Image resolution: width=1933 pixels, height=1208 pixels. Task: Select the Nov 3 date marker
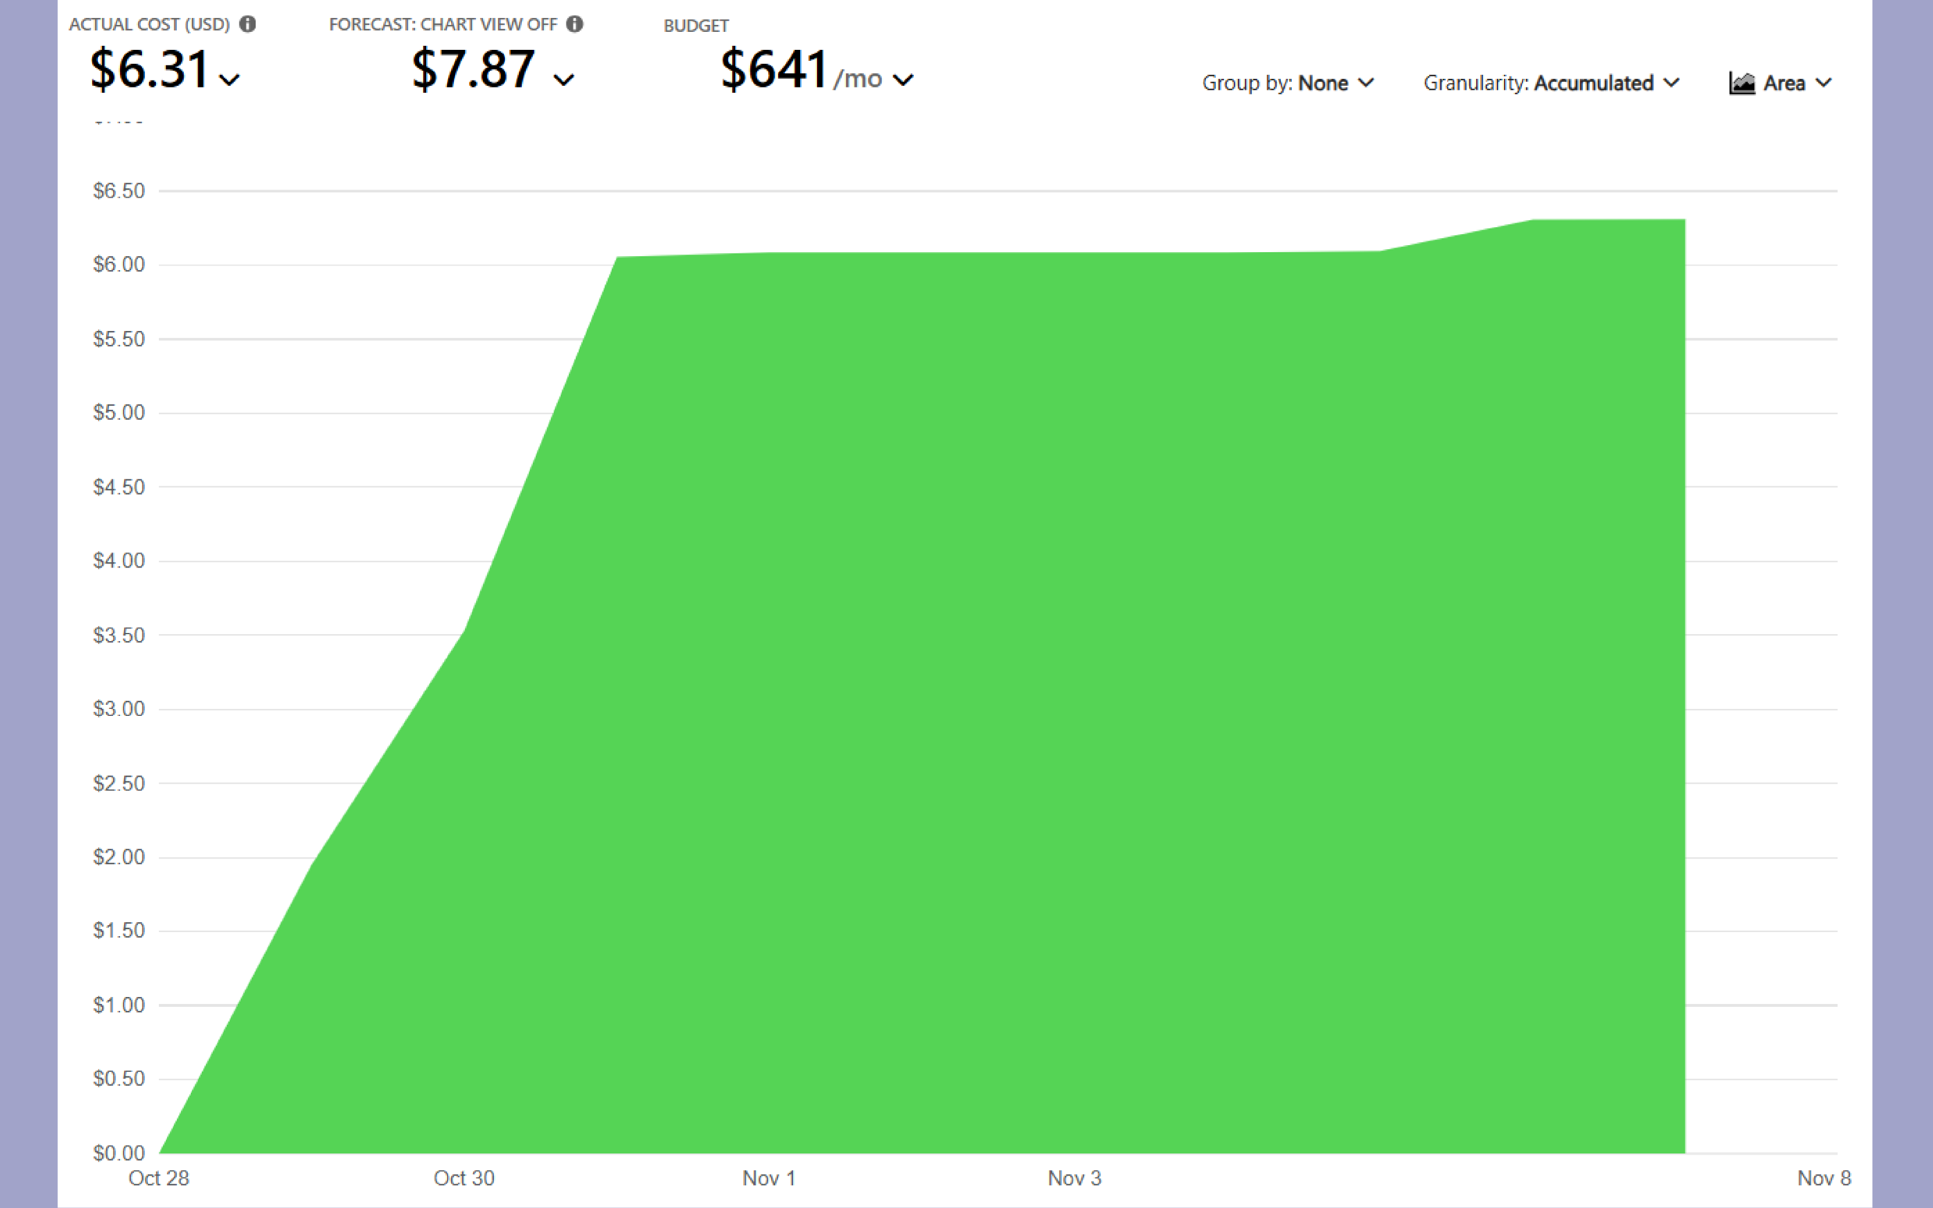pos(1074,1178)
